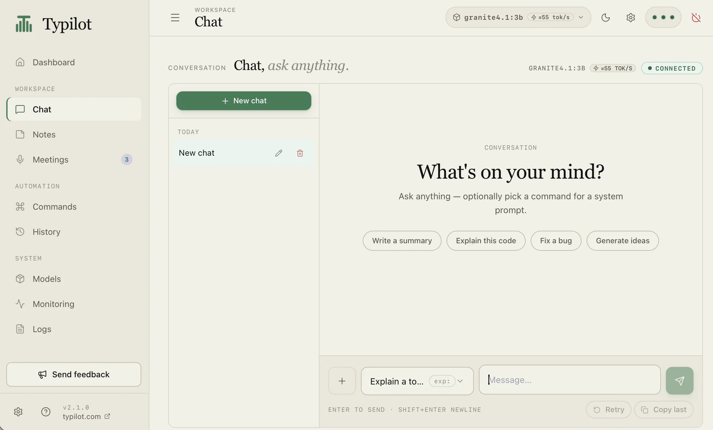The image size is (713, 430).
Task: Click the Typilot logo icon
Action: (24, 24)
